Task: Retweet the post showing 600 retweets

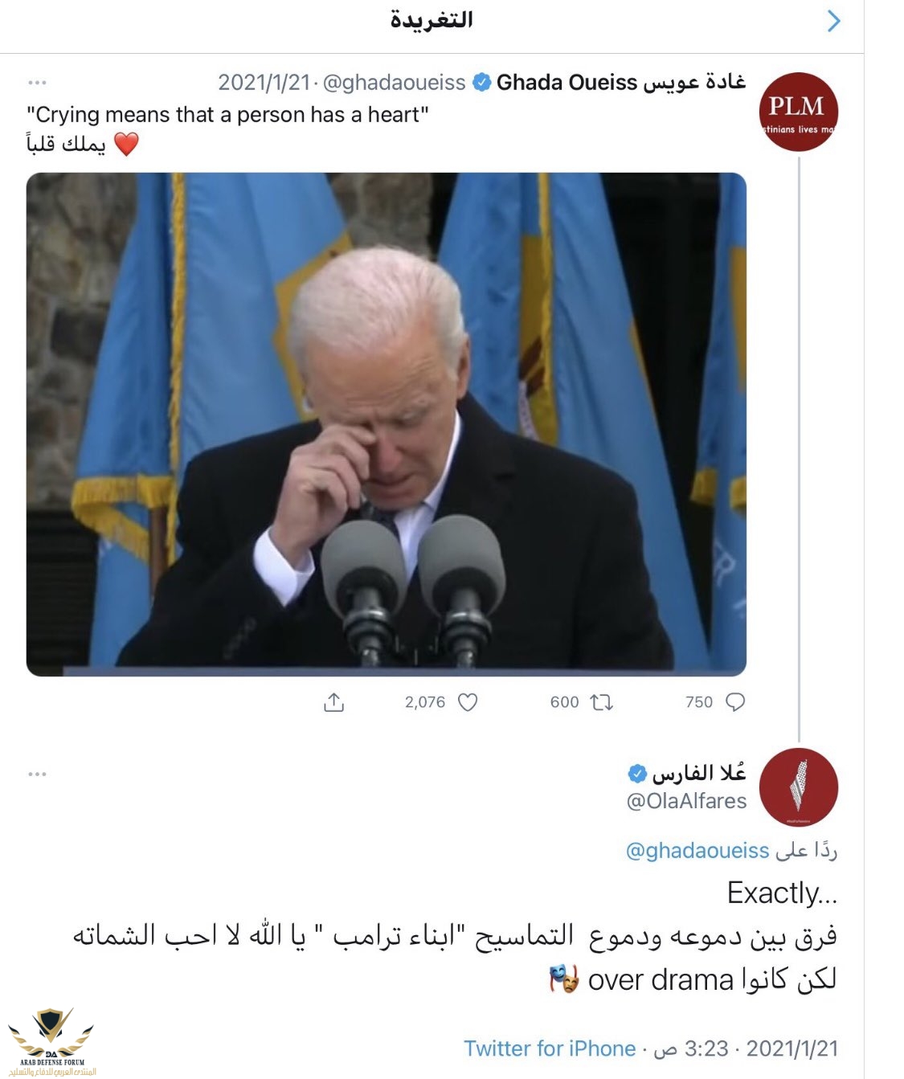Action: 602,702
